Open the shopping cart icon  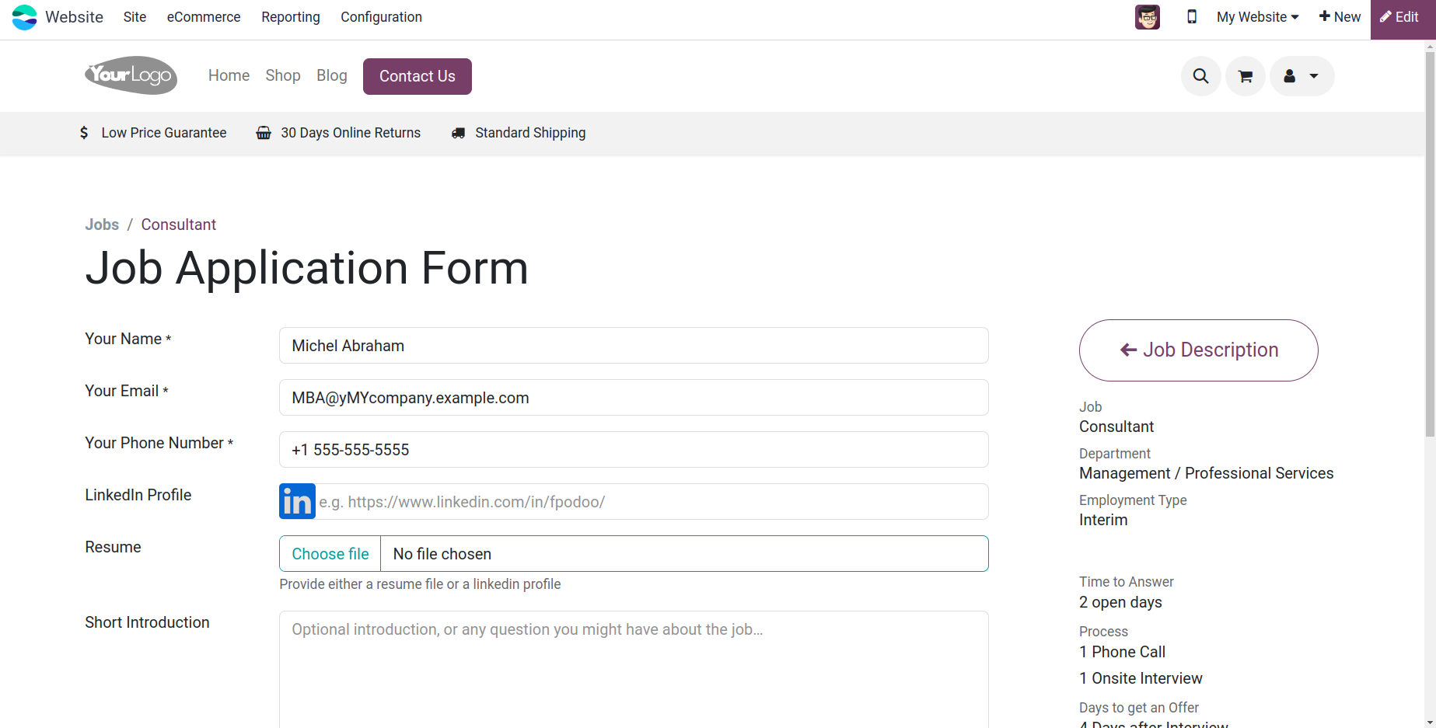pos(1246,76)
